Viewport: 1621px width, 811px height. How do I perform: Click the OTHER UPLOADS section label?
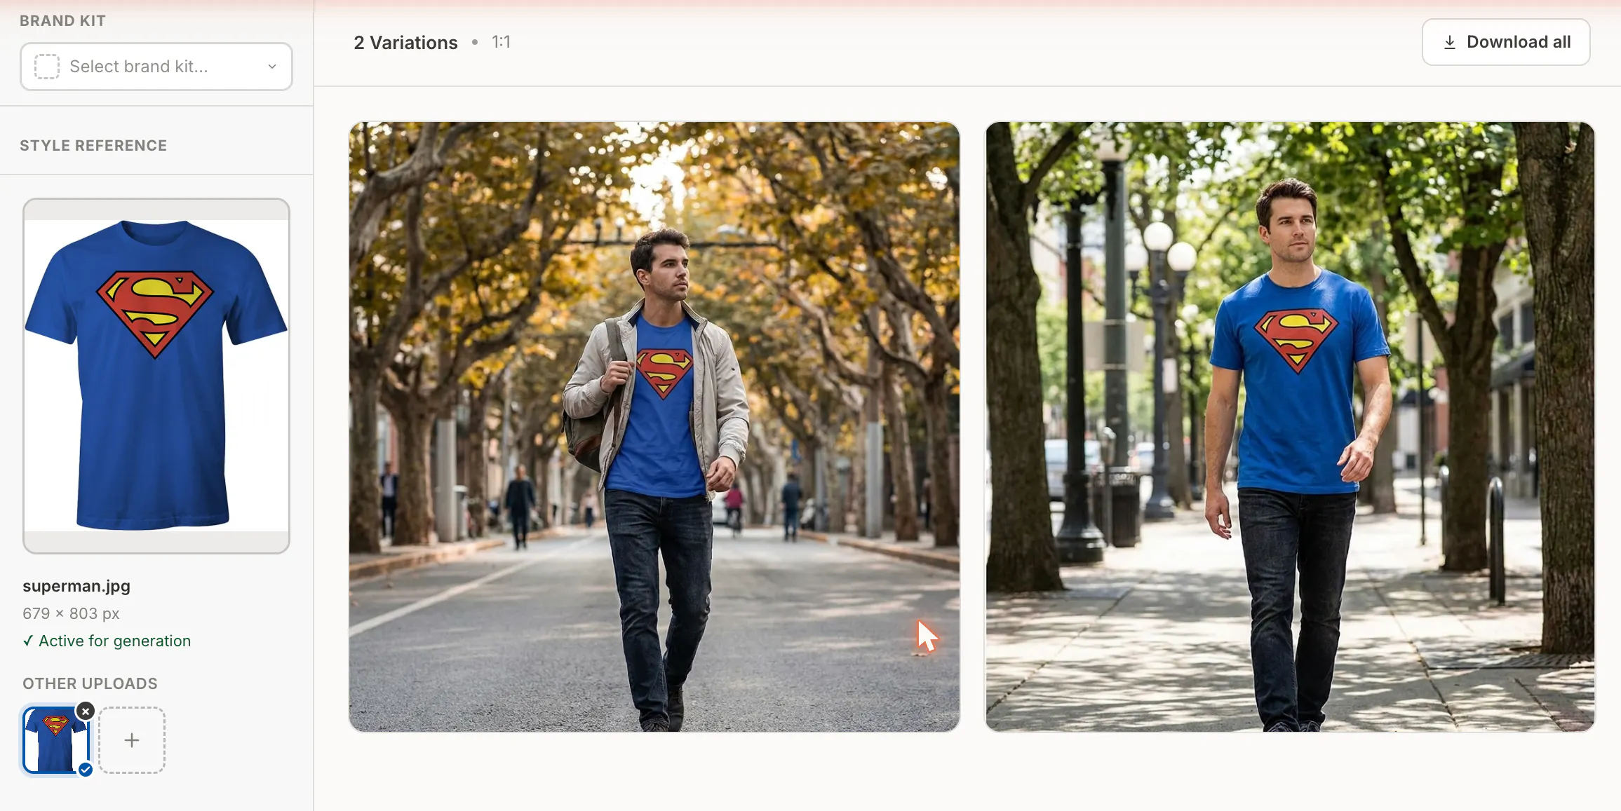coord(90,683)
